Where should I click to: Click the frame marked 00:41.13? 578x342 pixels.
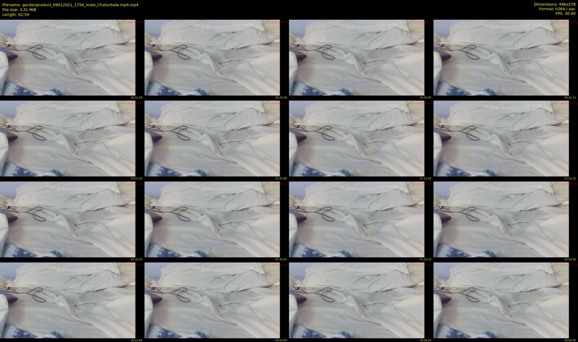501,57
